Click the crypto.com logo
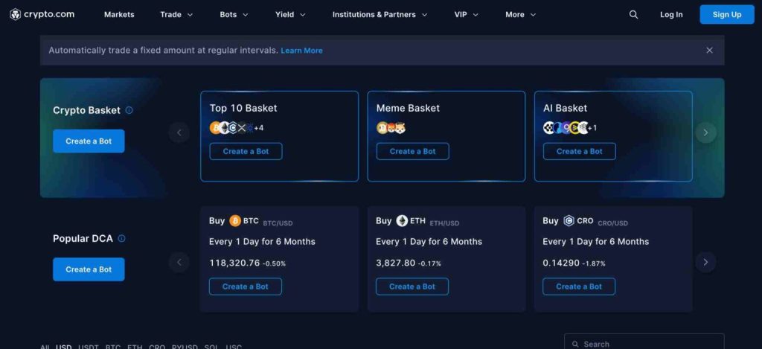The height and width of the screenshot is (349, 762). [x=41, y=14]
